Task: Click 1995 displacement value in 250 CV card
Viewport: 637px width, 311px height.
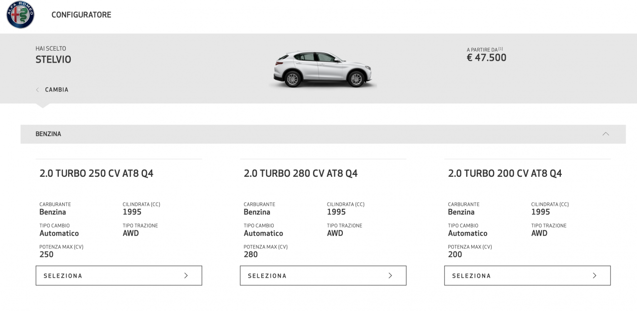Action: click(132, 212)
